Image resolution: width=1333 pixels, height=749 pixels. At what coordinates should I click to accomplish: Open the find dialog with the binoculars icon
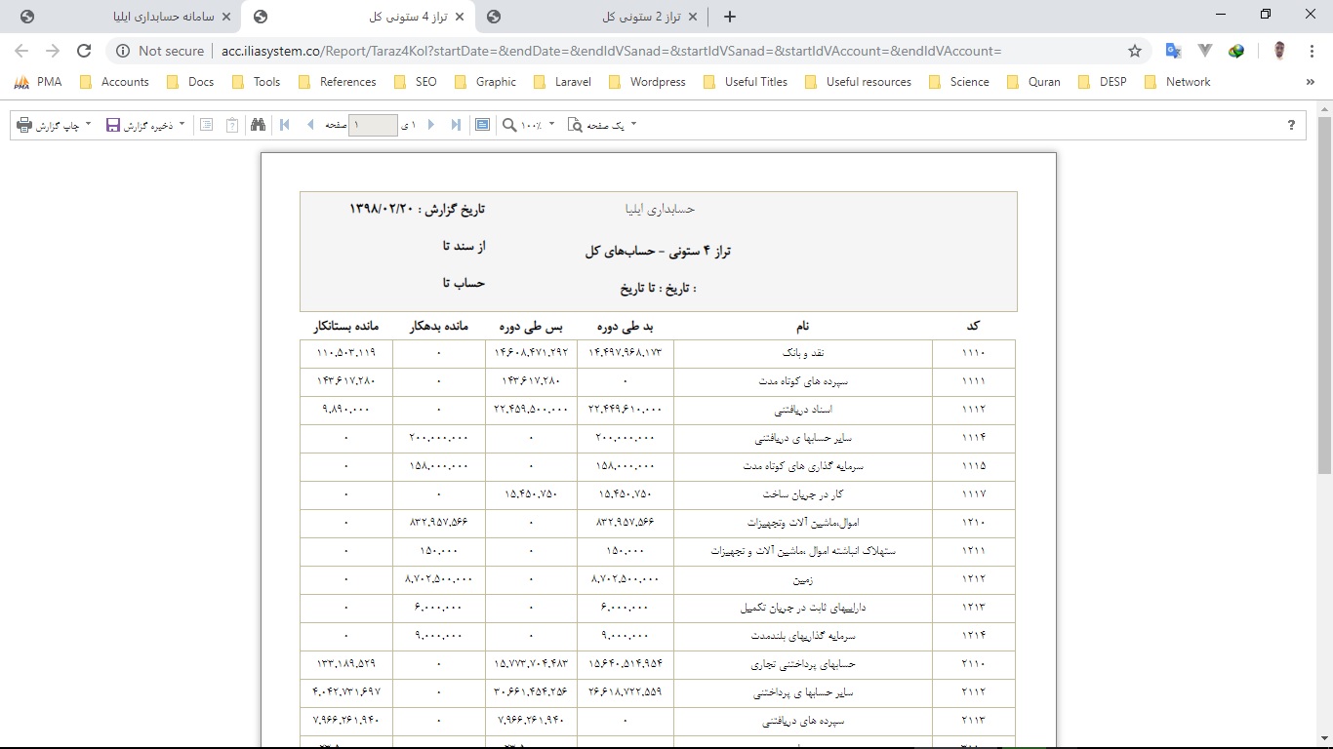258,125
